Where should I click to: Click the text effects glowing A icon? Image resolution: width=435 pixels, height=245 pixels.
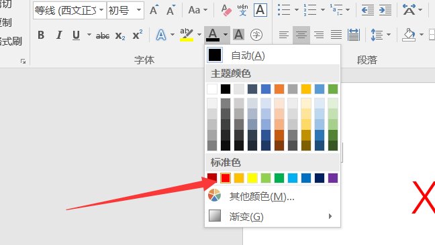(x=161, y=35)
